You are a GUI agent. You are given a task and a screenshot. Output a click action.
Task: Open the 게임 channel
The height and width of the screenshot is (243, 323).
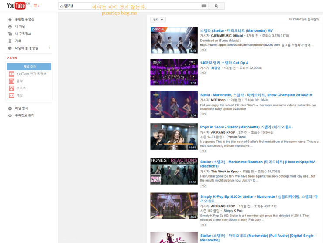[20, 95]
